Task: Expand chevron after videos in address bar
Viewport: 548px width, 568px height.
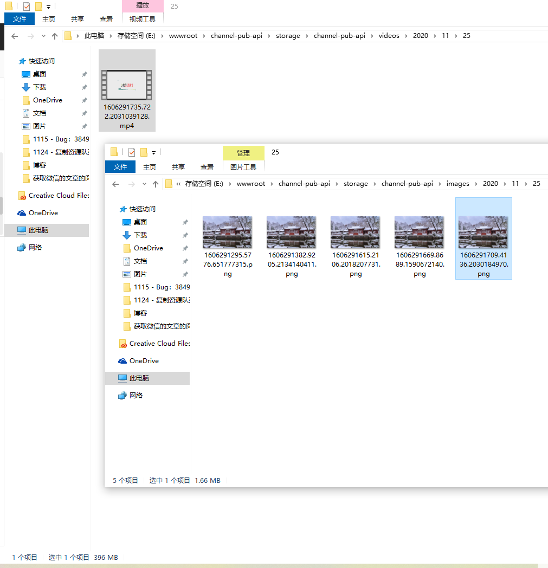Action: [x=406, y=36]
